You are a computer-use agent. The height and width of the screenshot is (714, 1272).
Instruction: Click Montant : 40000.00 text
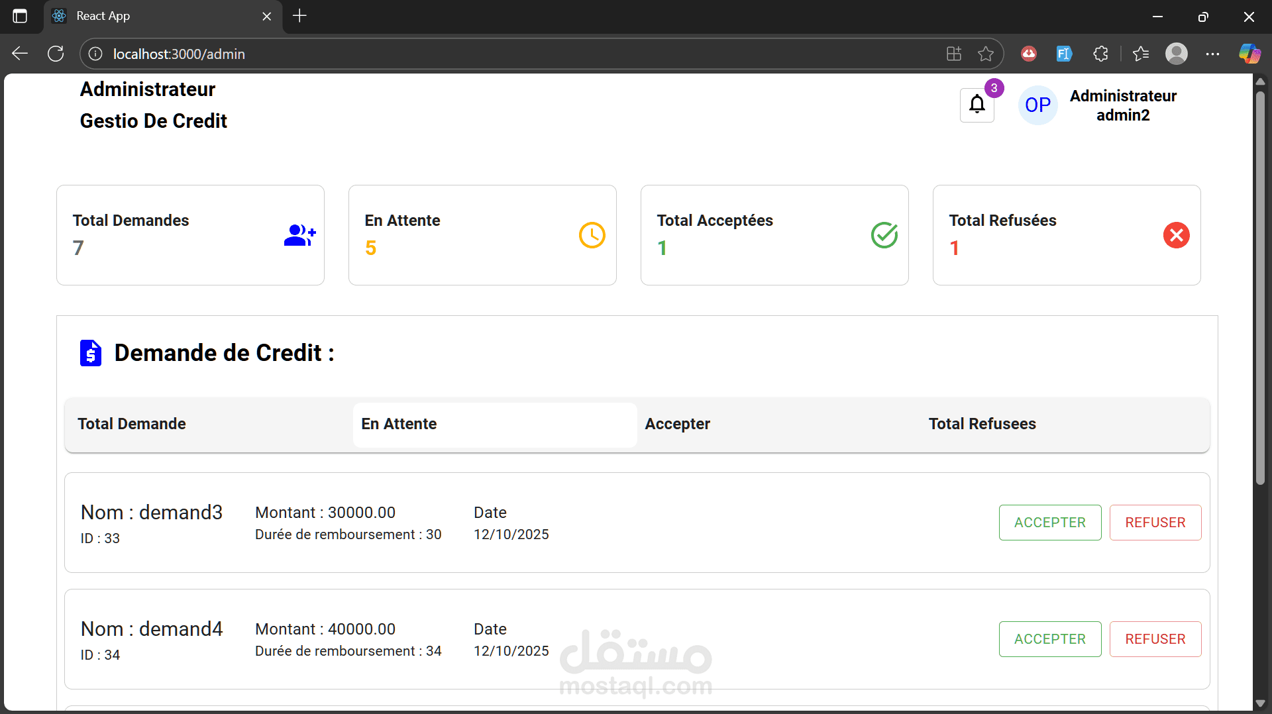325,629
